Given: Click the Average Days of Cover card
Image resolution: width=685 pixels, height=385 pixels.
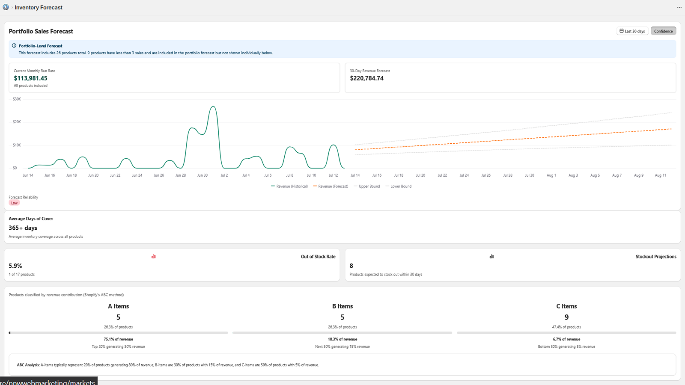Looking at the screenshot, I should (x=342, y=227).
